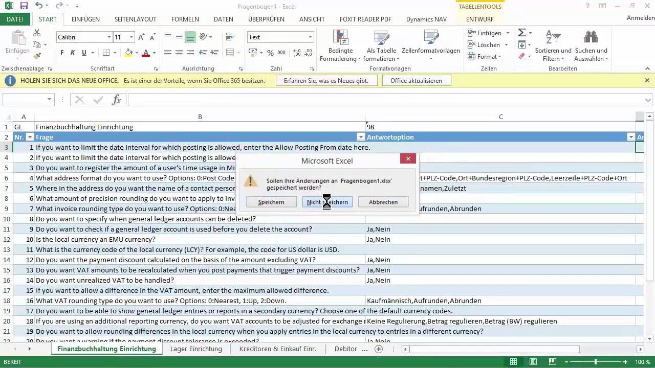Screen dimensions: 655x368
Task: Open Sortieren und Filtern menu
Action: click(553, 46)
